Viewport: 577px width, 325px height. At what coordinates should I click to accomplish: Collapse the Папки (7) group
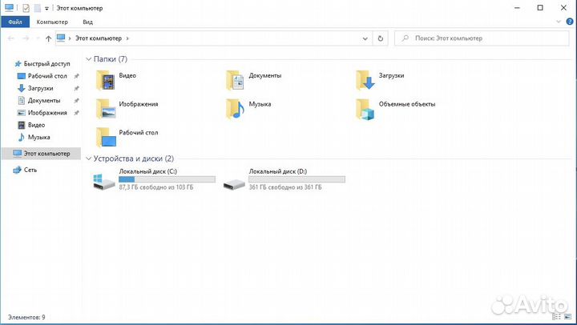(x=88, y=59)
